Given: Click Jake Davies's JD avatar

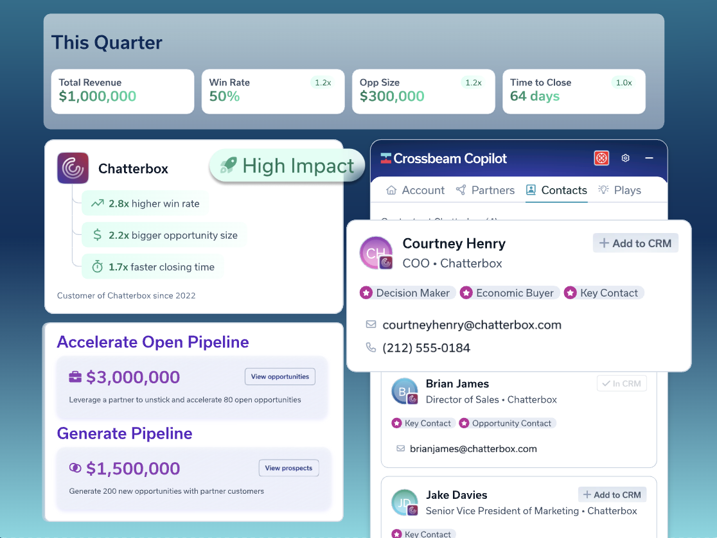Looking at the screenshot, I should point(405,503).
